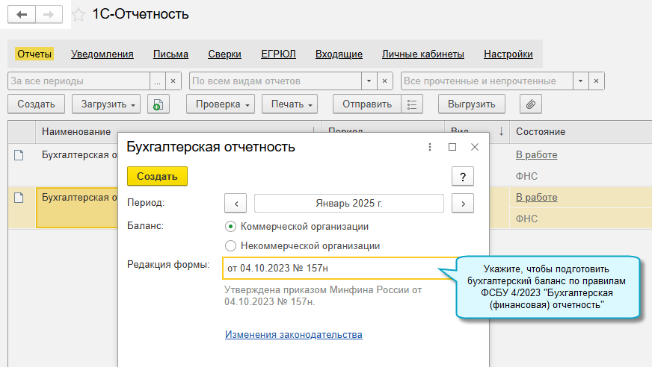Open the Проверка dropdown button
652x367 pixels.
tap(221, 104)
